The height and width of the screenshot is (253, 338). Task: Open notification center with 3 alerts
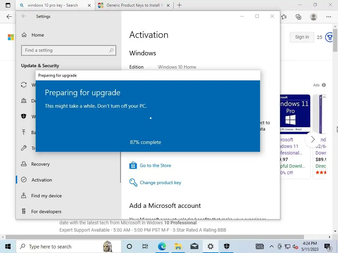pos(328,247)
